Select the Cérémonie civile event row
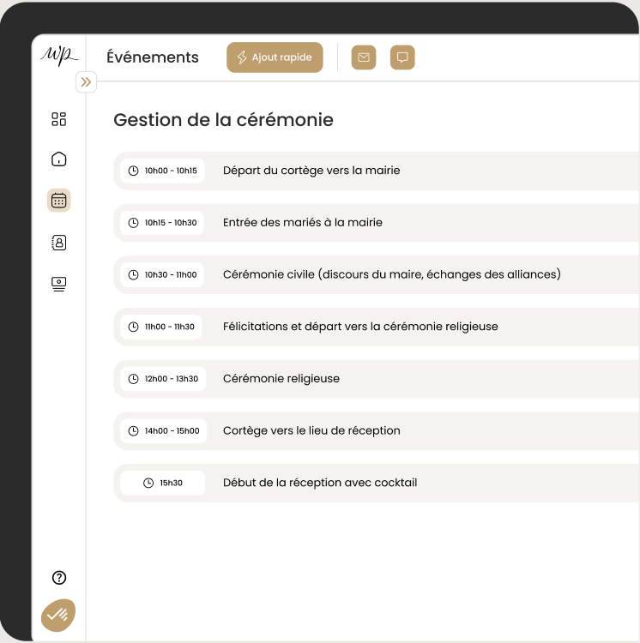This screenshot has height=643, width=640. pos(377,274)
